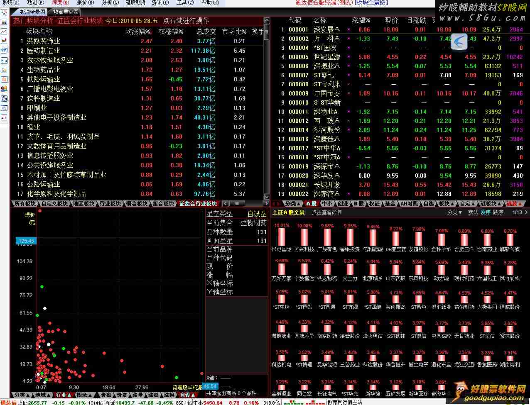The height and width of the screenshot is (405, 530).
Task: Click 教育网行情主站 in status bar
Action: coord(345,402)
